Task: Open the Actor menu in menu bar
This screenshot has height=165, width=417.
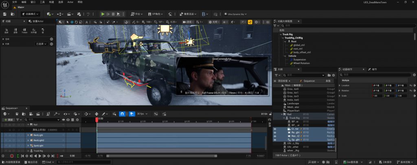Action: pos(70,2)
